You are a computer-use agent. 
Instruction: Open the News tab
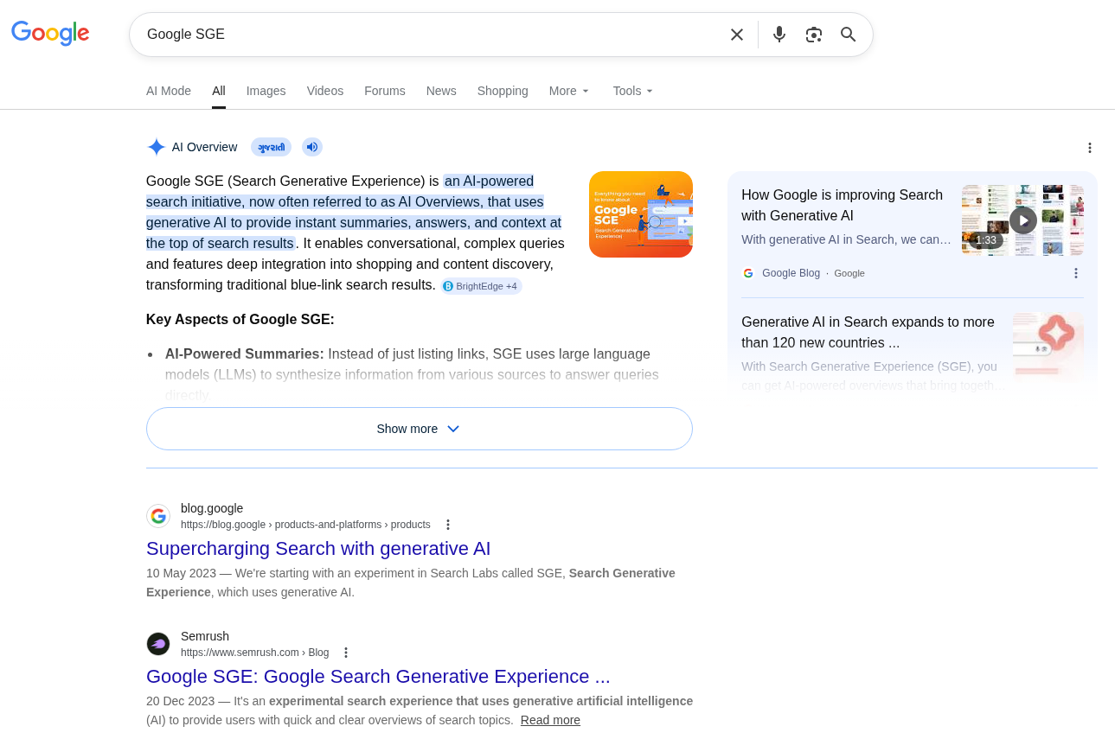[x=441, y=91]
